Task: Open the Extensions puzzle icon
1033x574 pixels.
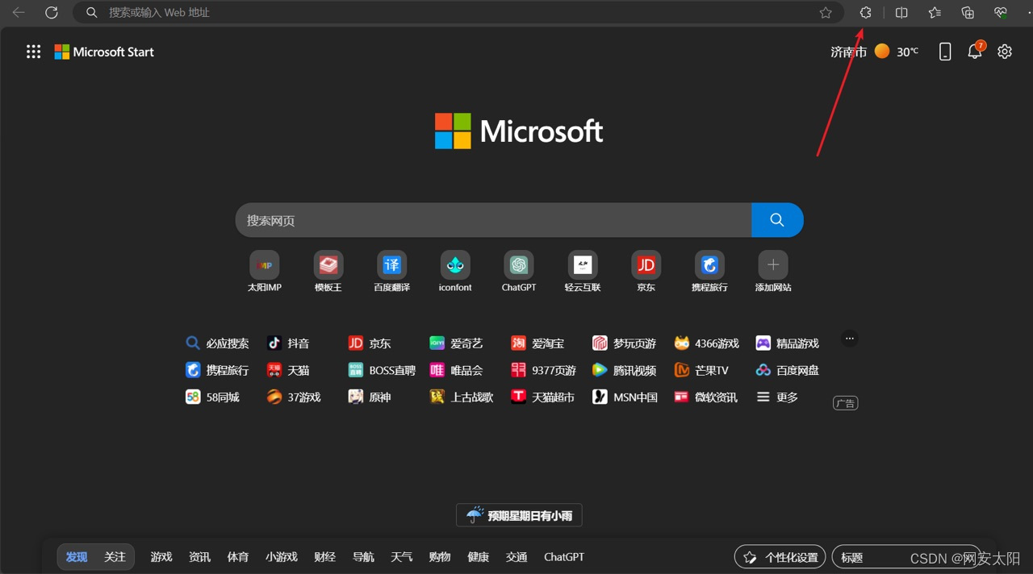Action: click(x=865, y=12)
